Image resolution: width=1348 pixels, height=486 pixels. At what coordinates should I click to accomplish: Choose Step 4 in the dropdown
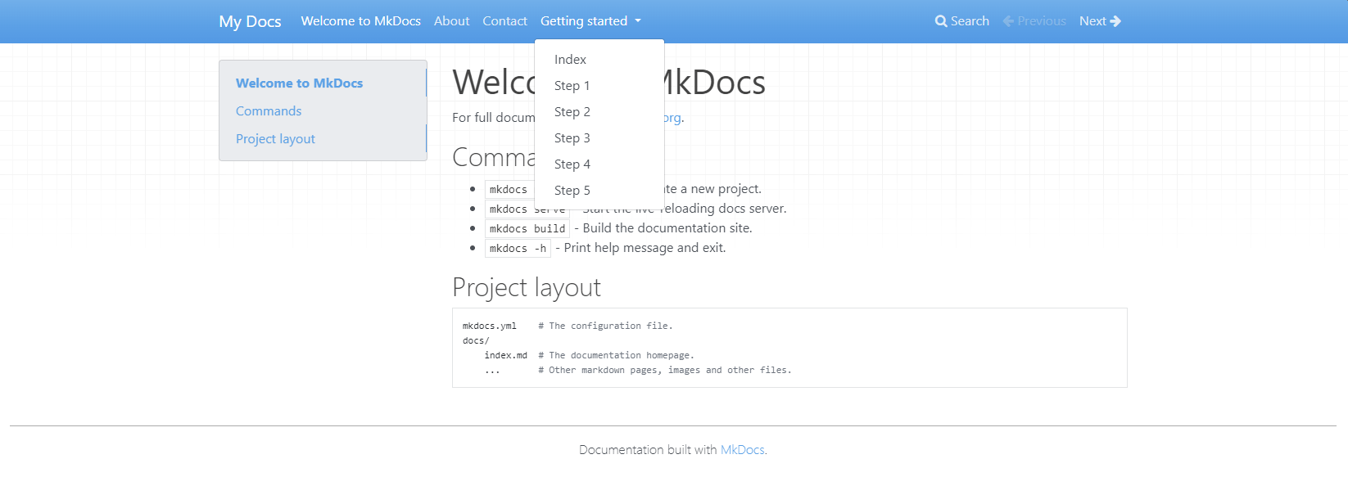pos(599,164)
